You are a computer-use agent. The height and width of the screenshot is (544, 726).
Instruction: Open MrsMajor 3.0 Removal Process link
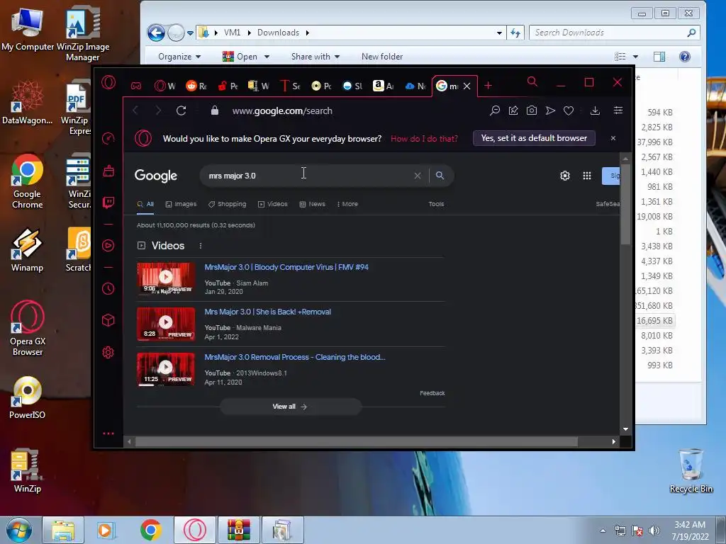pyautogui.click(x=295, y=357)
